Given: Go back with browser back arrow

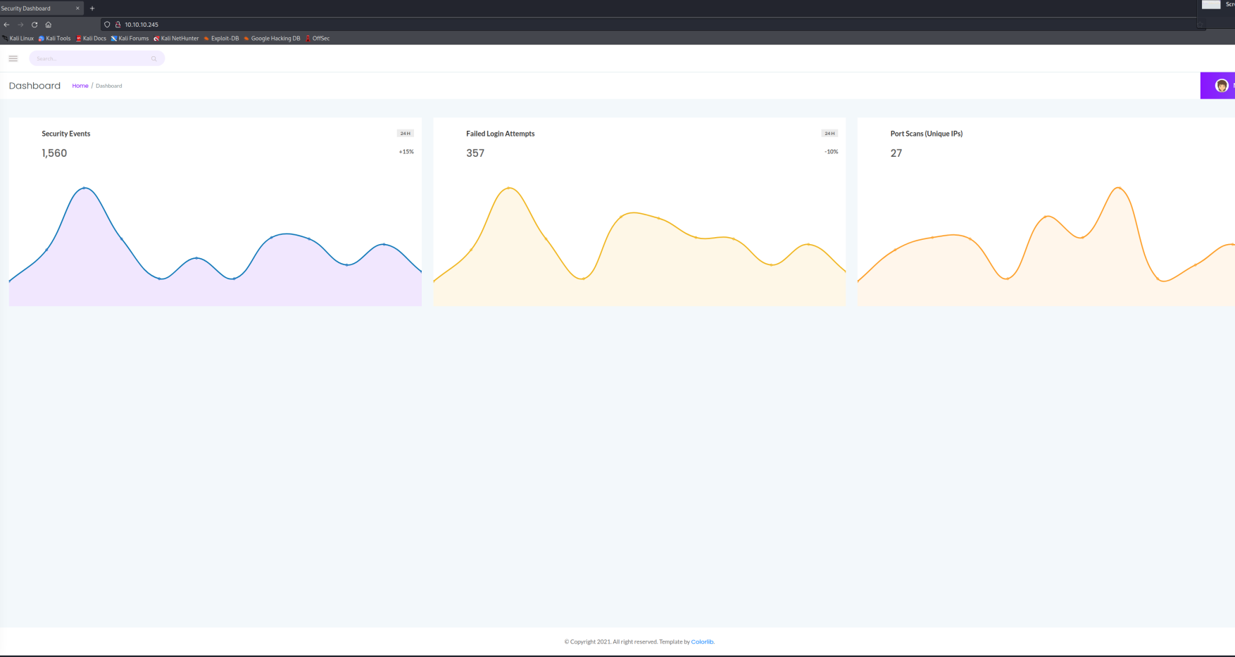Looking at the screenshot, I should click(7, 25).
